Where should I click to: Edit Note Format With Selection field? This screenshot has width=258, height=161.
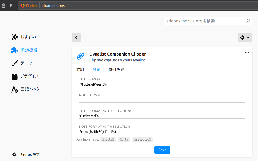click(x=162, y=132)
